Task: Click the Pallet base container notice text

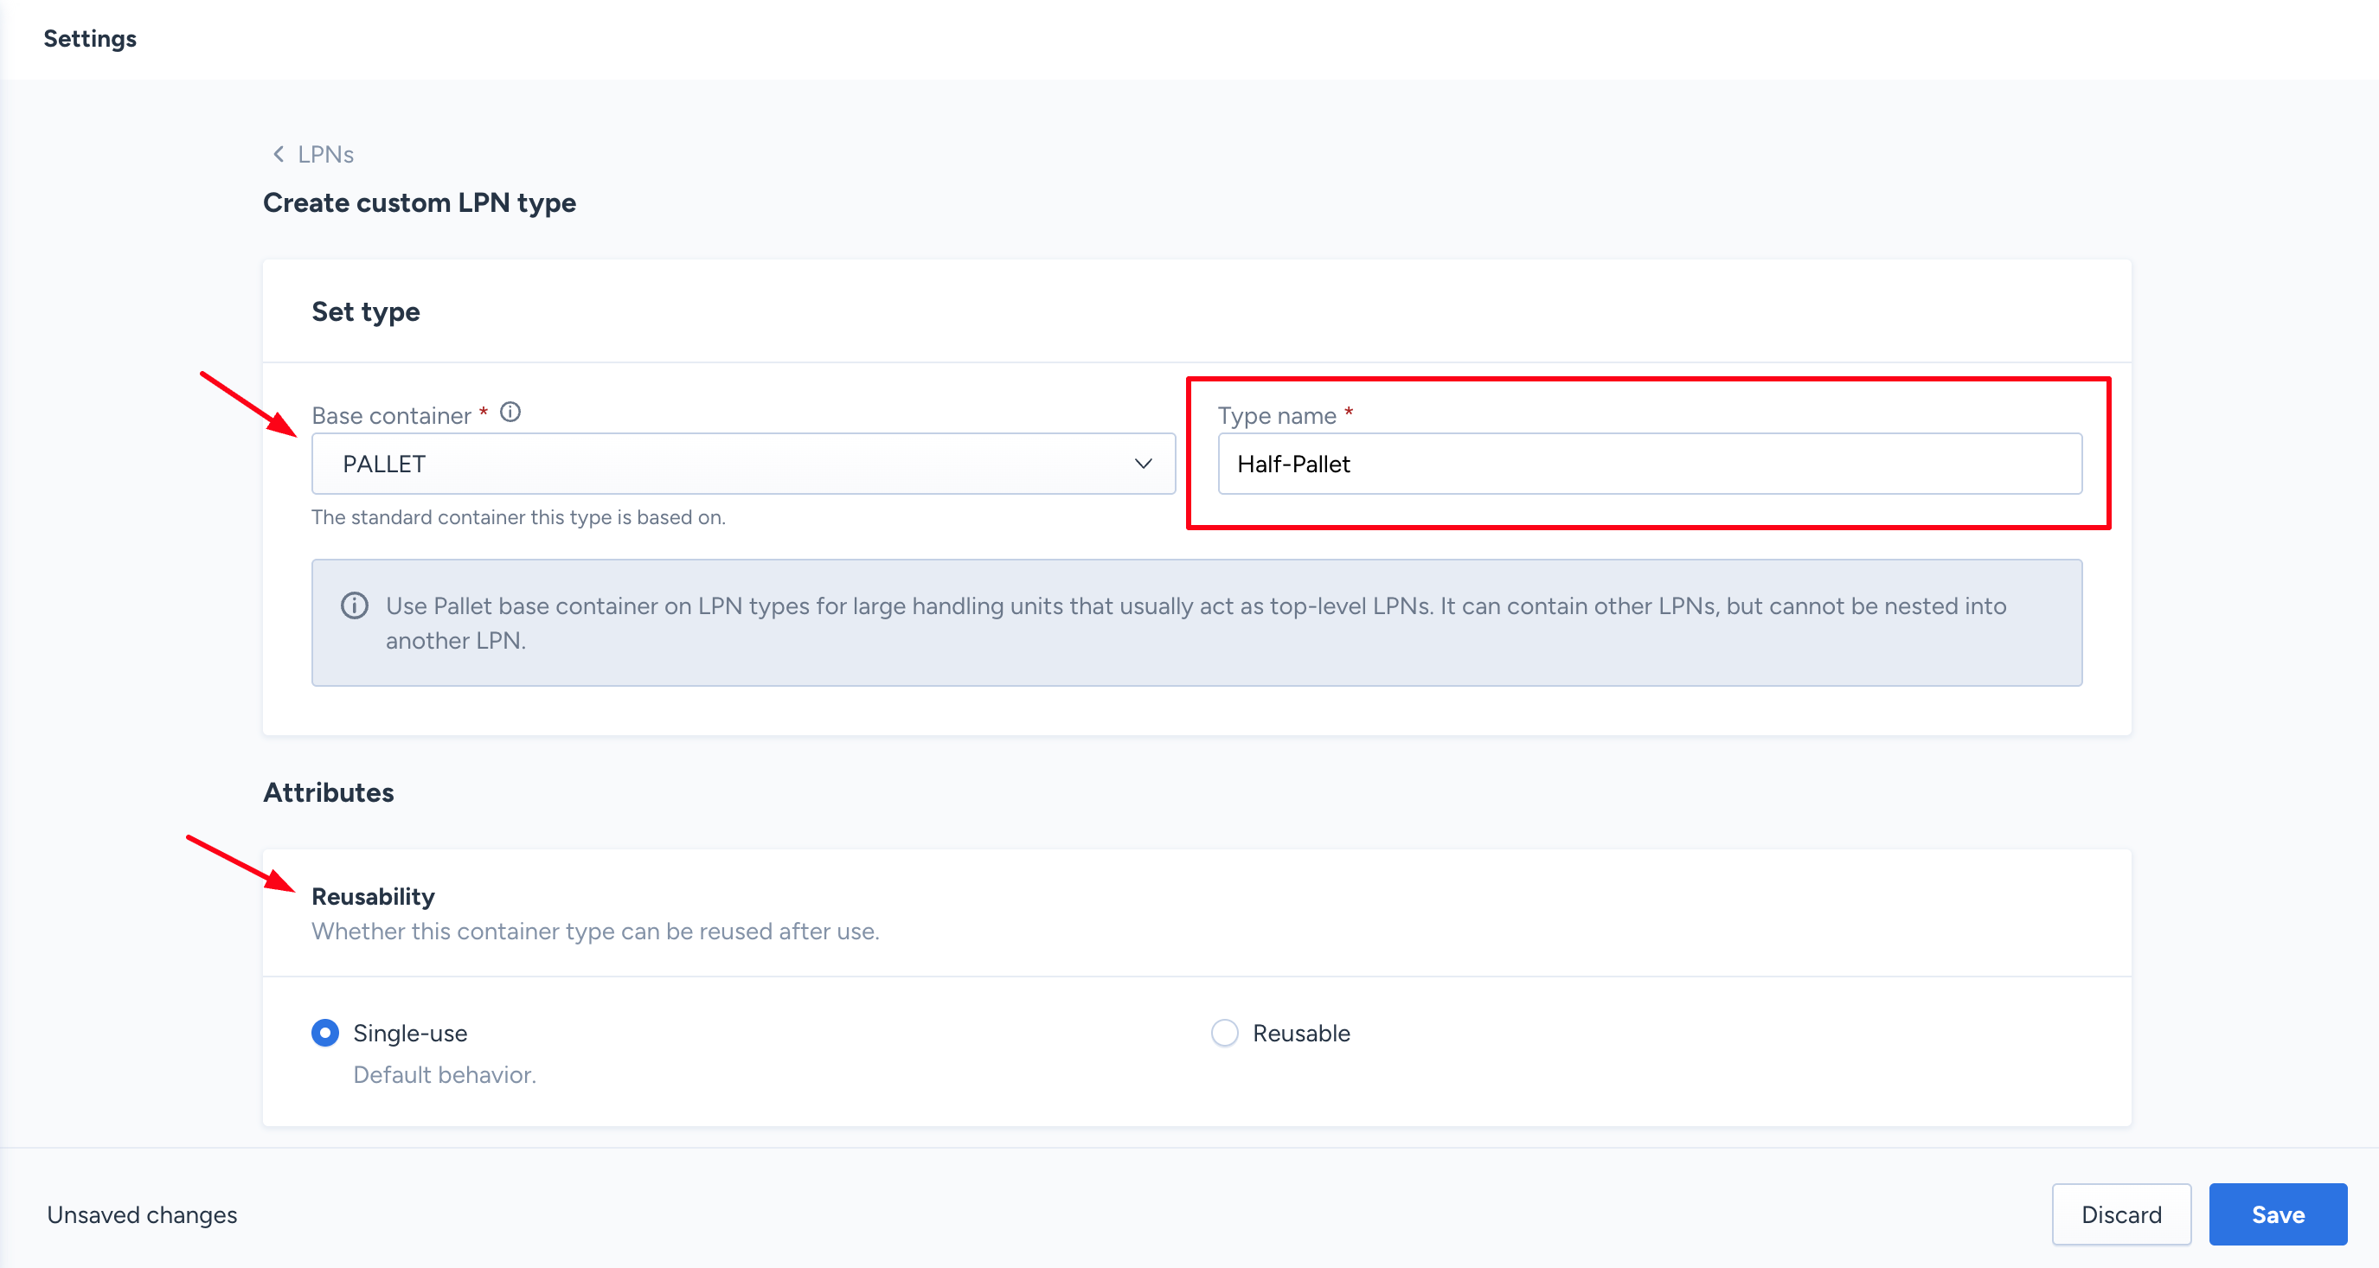Action: pos(1196,624)
